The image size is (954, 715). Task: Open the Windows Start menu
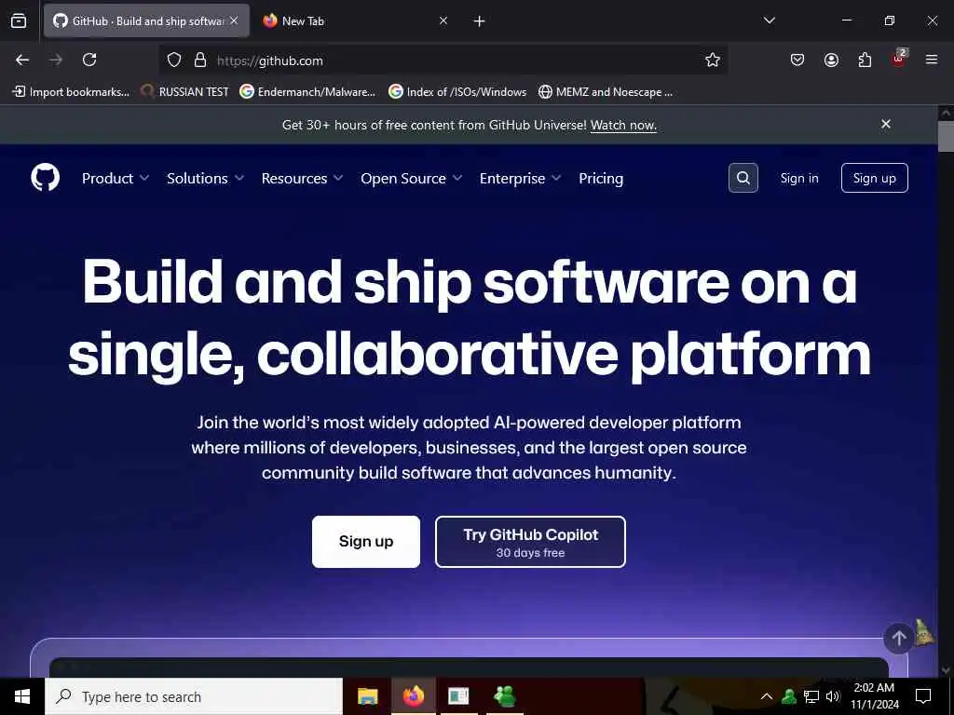[22, 696]
